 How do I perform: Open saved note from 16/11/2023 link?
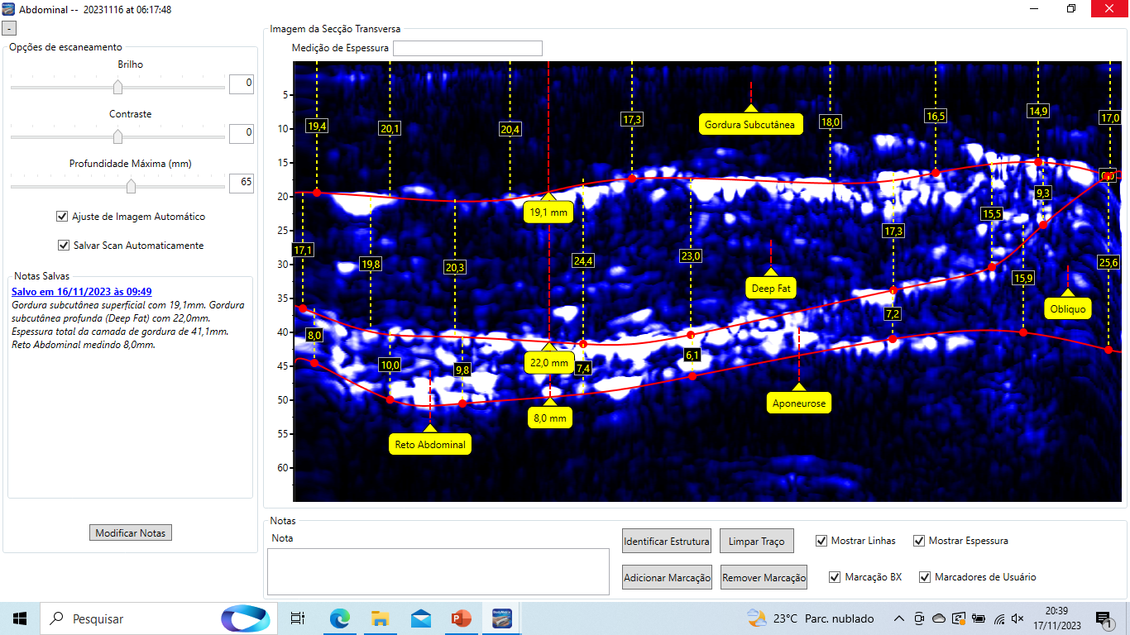[81, 292]
